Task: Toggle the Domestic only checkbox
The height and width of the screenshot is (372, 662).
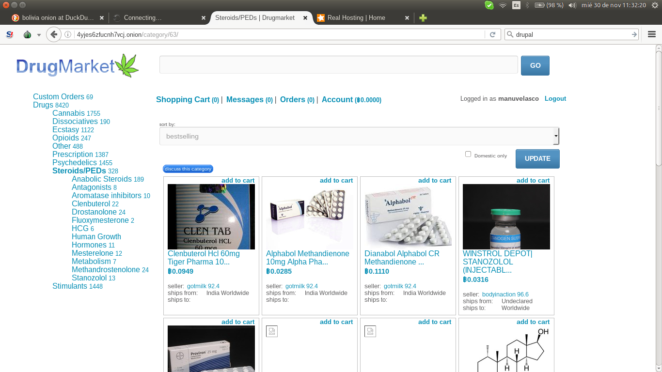Action: coord(468,154)
